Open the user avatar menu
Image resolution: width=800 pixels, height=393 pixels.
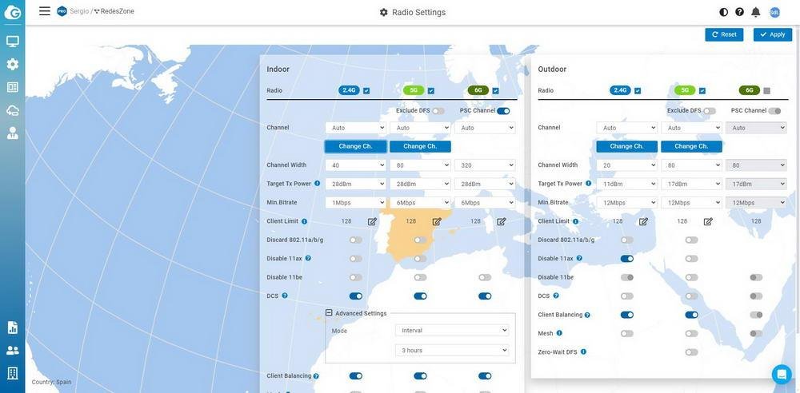tap(774, 12)
